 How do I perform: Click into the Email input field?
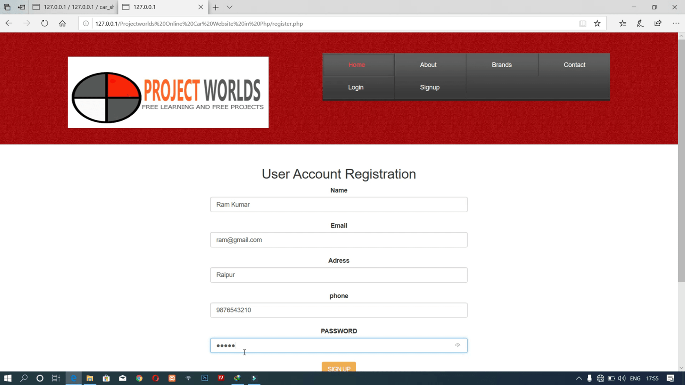(x=339, y=240)
